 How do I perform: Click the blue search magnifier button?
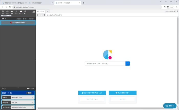127,64
